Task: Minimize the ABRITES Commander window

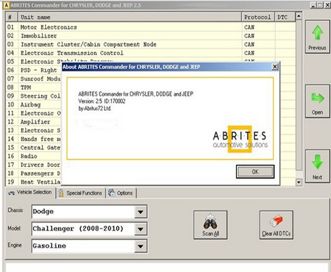Action: point(313,5)
